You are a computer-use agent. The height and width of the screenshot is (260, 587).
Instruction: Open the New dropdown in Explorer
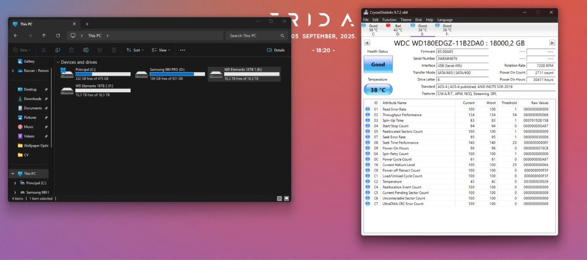22,50
